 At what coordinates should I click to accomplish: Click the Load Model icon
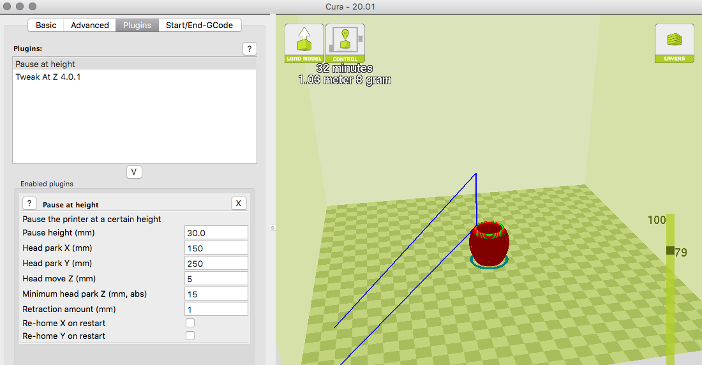tap(304, 43)
